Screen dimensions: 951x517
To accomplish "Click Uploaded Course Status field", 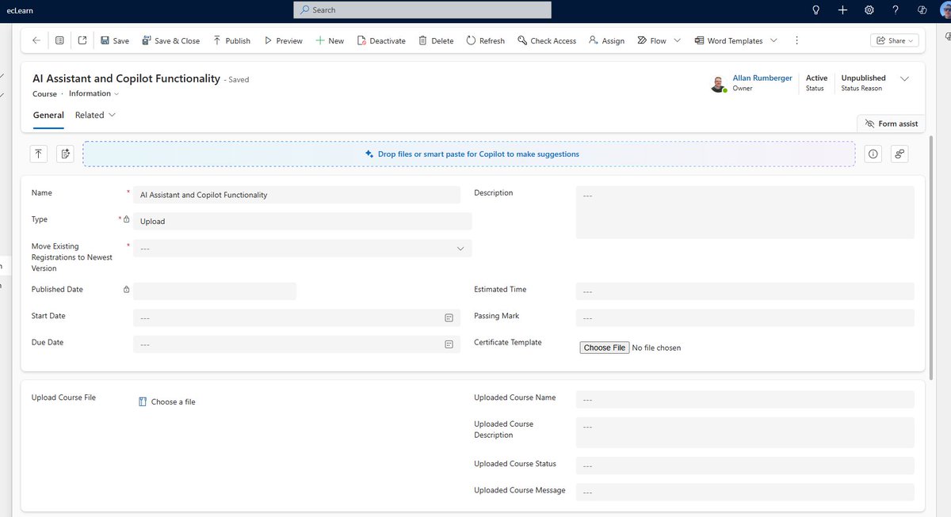I will point(745,466).
